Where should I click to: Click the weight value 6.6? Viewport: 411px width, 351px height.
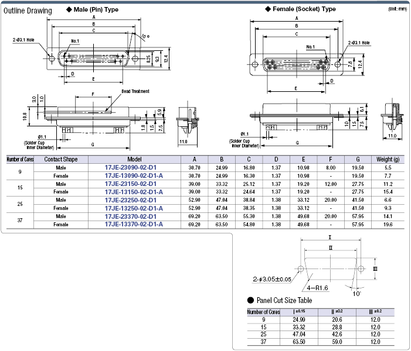[x=388, y=200]
